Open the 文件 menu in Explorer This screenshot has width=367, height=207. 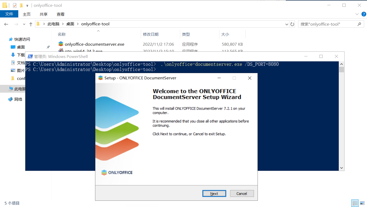coord(9,14)
